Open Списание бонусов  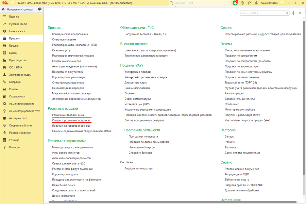140,153
